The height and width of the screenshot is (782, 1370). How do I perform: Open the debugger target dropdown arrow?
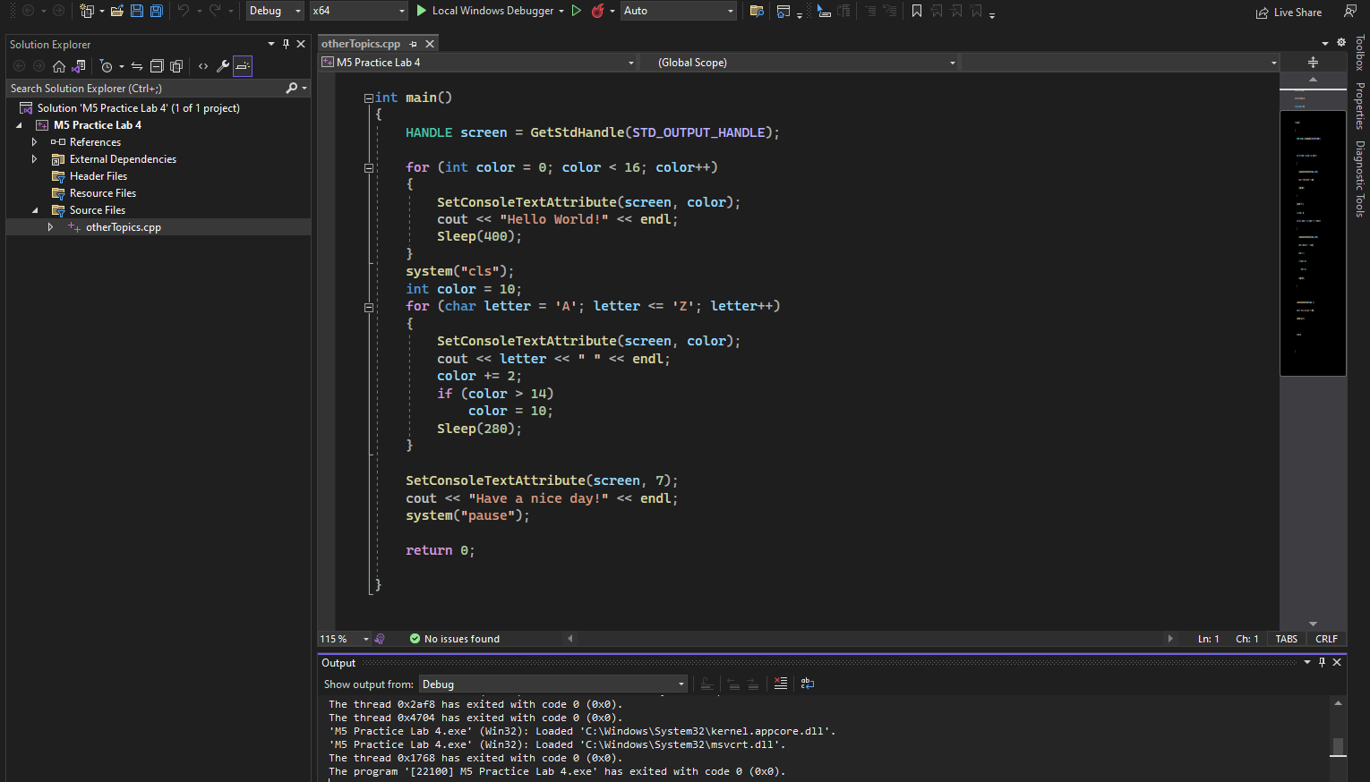(561, 11)
